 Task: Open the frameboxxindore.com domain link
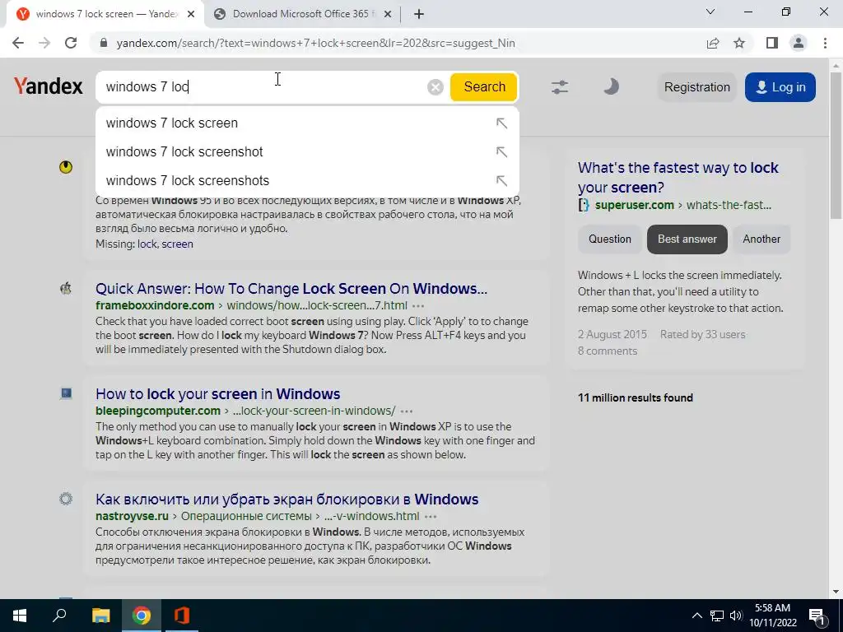click(x=155, y=305)
